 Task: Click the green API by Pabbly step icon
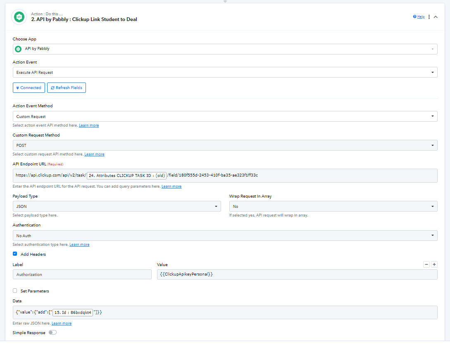coord(19,17)
